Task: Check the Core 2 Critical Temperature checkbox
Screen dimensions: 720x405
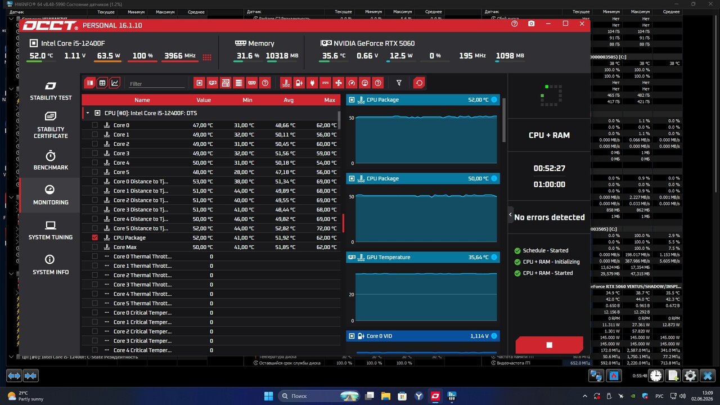Action: point(94,331)
